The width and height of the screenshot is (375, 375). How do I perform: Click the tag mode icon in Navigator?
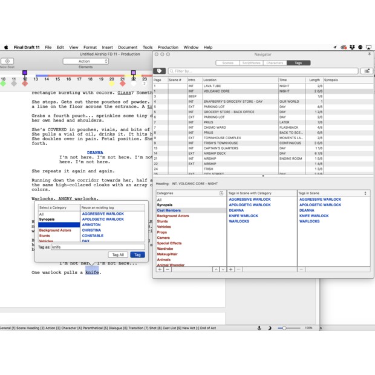(x=160, y=71)
